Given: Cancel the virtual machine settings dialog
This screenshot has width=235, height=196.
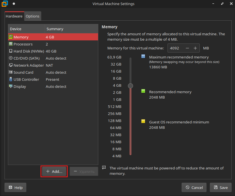Looking at the screenshot, I should pyautogui.click(x=194, y=188).
